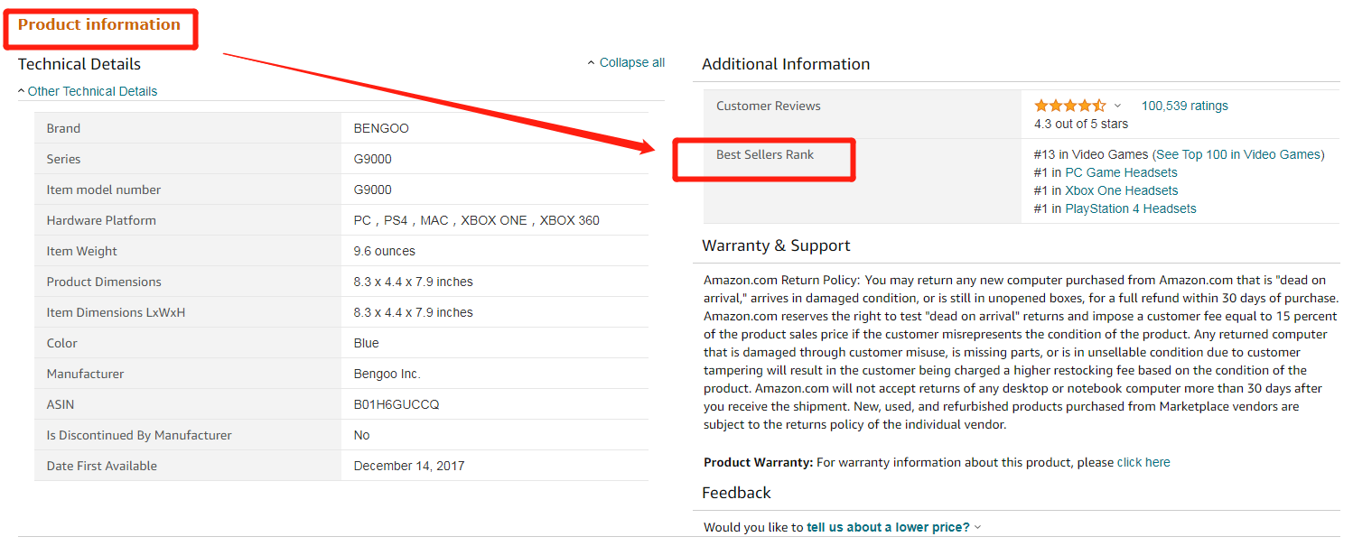The height and width of the screenshot is (546, 1353).
Task: Click the orange star rating icons
Action: [x=1069, y=106]
